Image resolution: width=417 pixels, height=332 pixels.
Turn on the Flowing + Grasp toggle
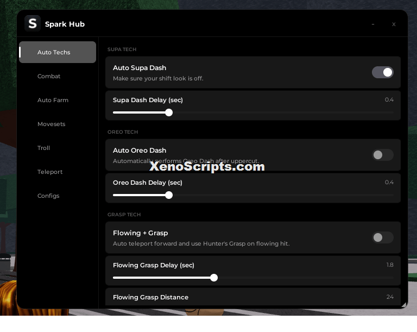pyautogui.click(x=383, y=237)
